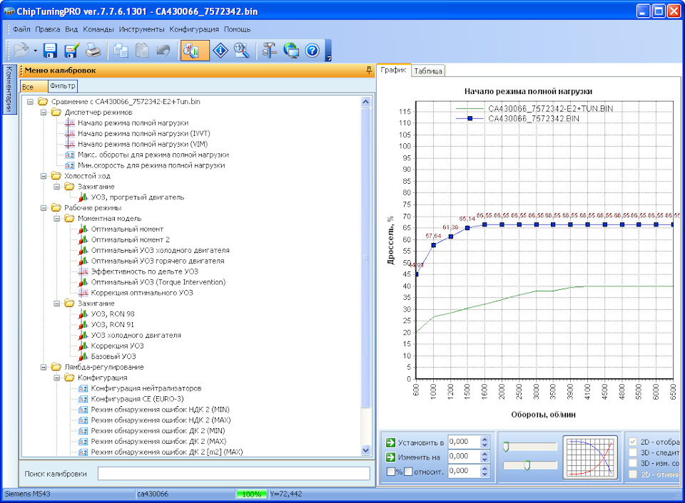The height and width of the screenshot is (503, 685).
Task: Toggle the 2D - отобра checkbox
Action: [633, 442]
